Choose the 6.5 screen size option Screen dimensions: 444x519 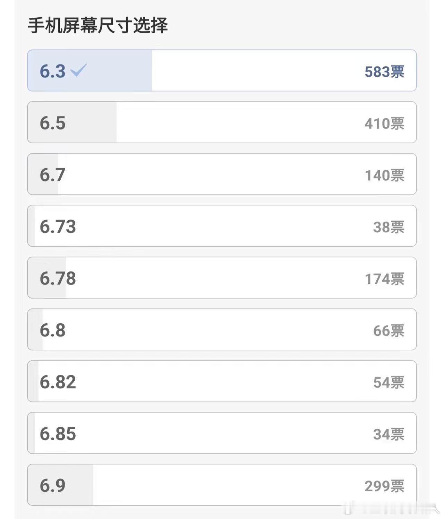[x=222, y=122]
